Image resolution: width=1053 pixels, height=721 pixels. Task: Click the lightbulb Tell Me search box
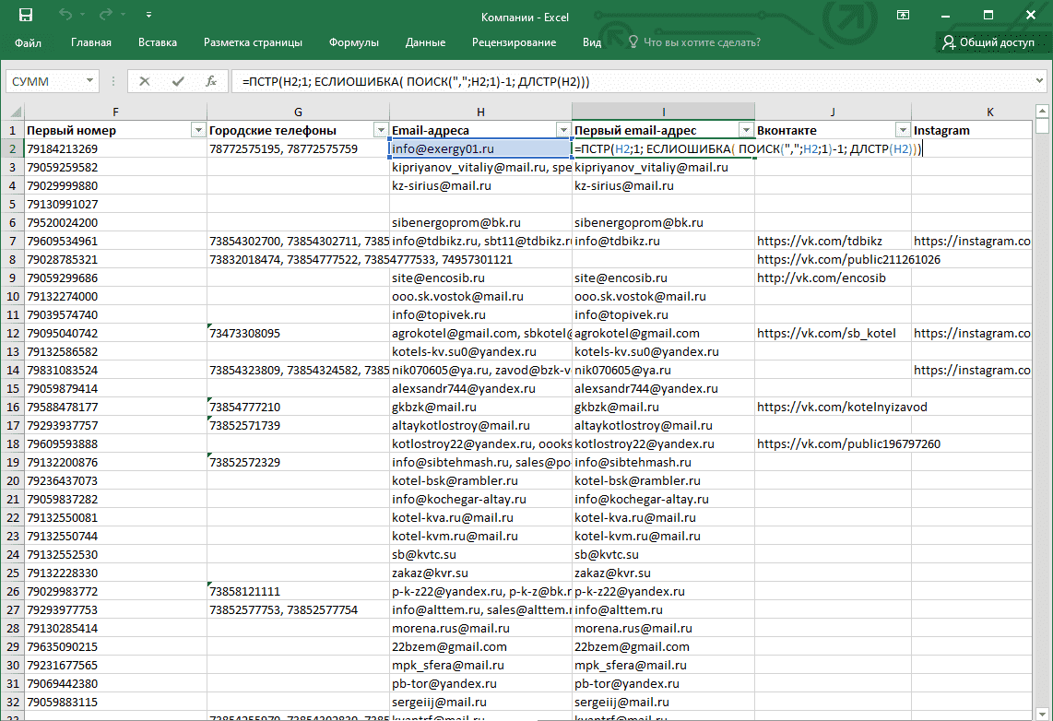pyautogui.click(x=693, y=42)
